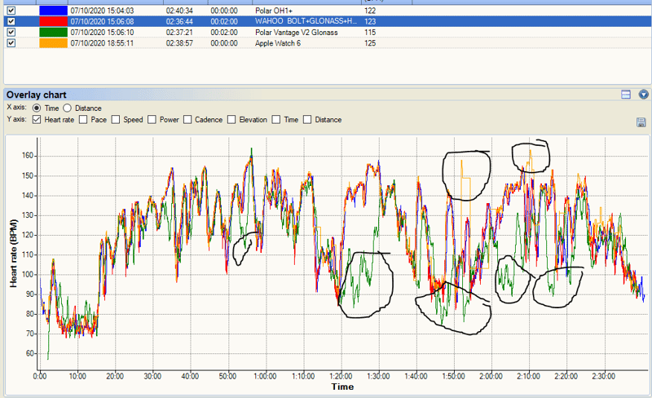Click the date 07/10/2020 18:55:11
The height and width of the screenshot is (398, 652).
coord(103,43)
